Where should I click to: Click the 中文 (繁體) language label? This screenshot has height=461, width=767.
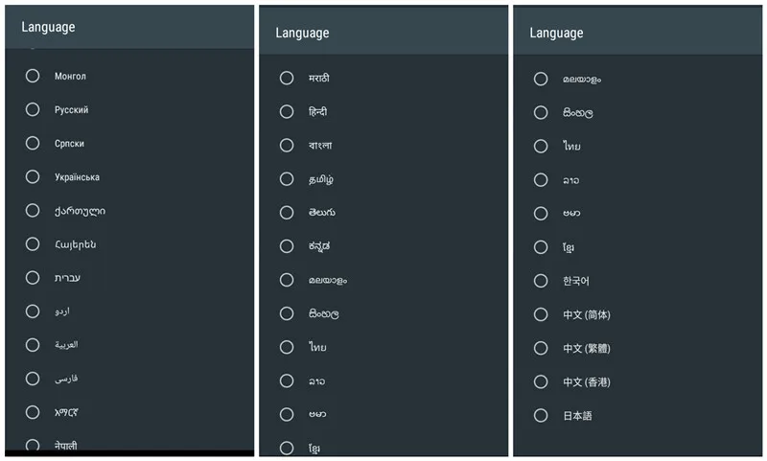[587, 348]
